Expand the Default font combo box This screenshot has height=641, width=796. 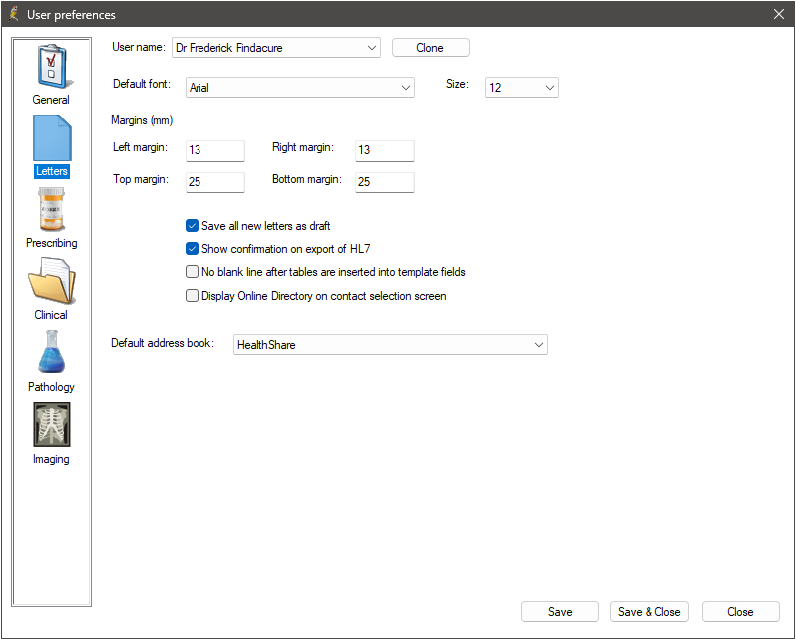point(300,88)
